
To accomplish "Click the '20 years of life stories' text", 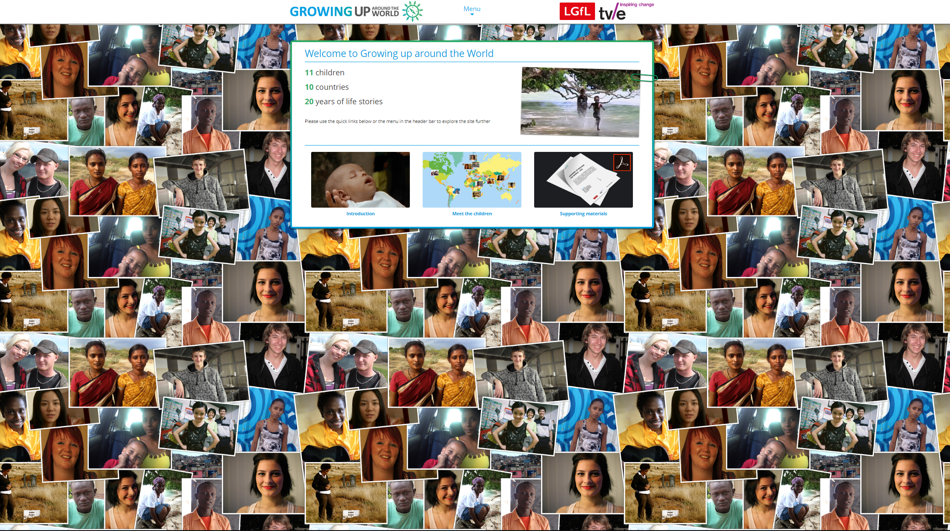I will [343, 102].
